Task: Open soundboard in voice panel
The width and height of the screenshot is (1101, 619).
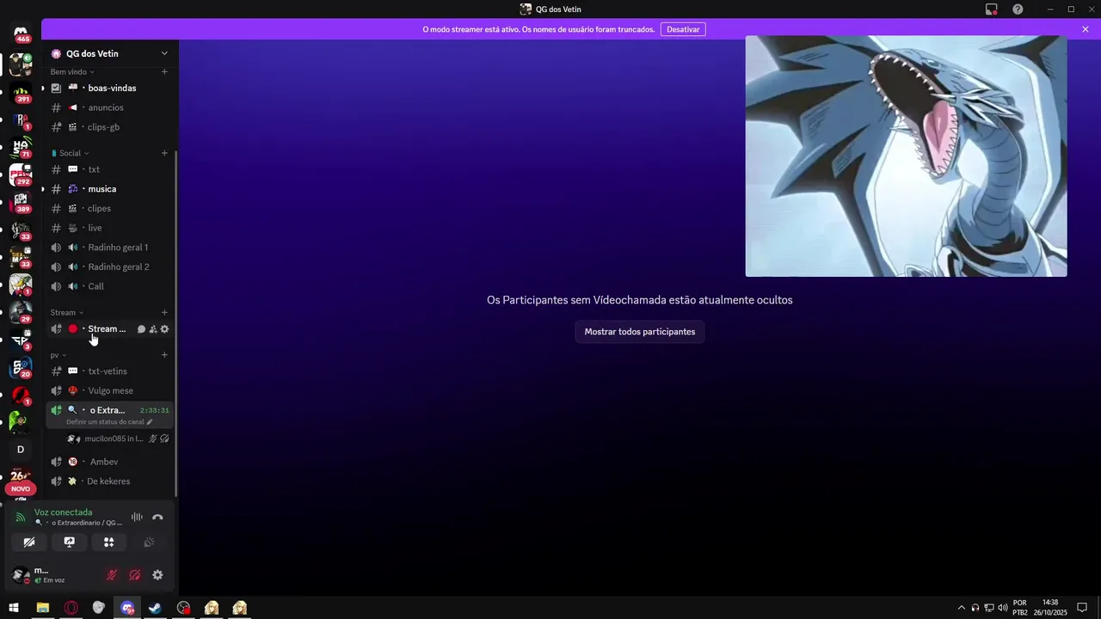Action: coord(149,542)
